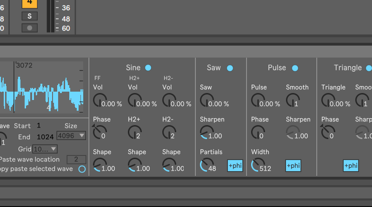This screenshot has height=207, width=372.
Task: Solo the track with S button
Action: point(30,16)
